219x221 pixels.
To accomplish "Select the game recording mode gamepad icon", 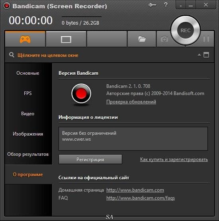I will (25, 39).
